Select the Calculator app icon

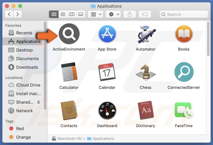pyautogui.click(x=69, y=72)
